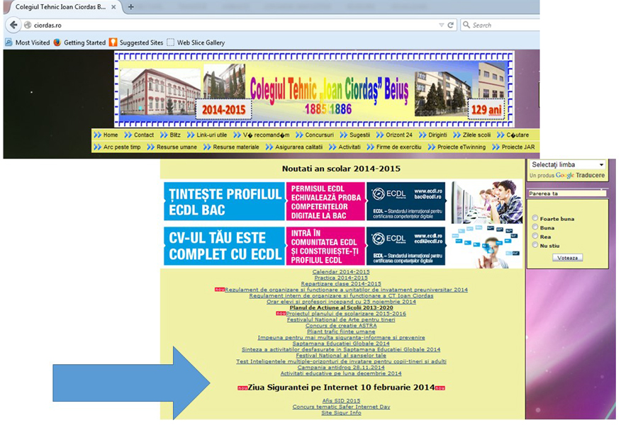Open the Festival National al sanselor tale link
The image size is (638, 425).
pos(341,356)
